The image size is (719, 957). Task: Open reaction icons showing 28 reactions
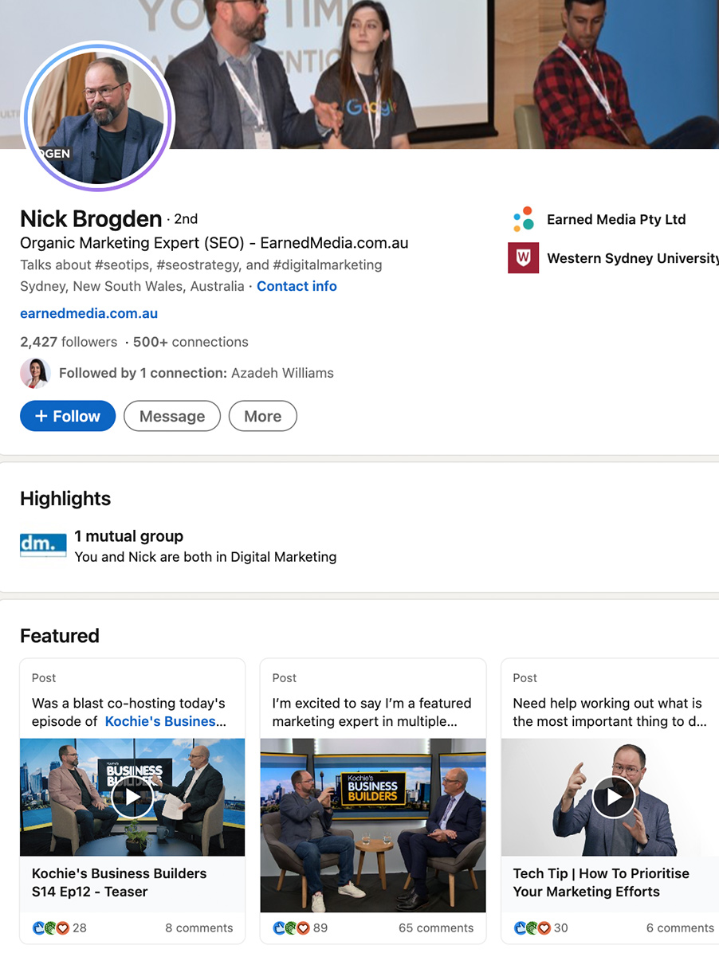(x=60, y=928)
